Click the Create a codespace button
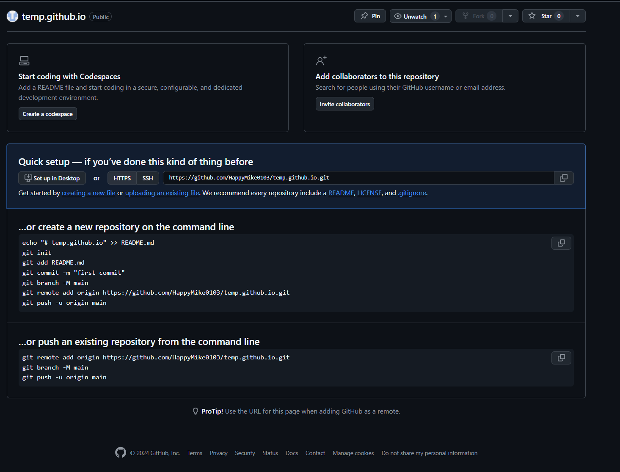This screenshot has width=620, height=472. [48, 114]
